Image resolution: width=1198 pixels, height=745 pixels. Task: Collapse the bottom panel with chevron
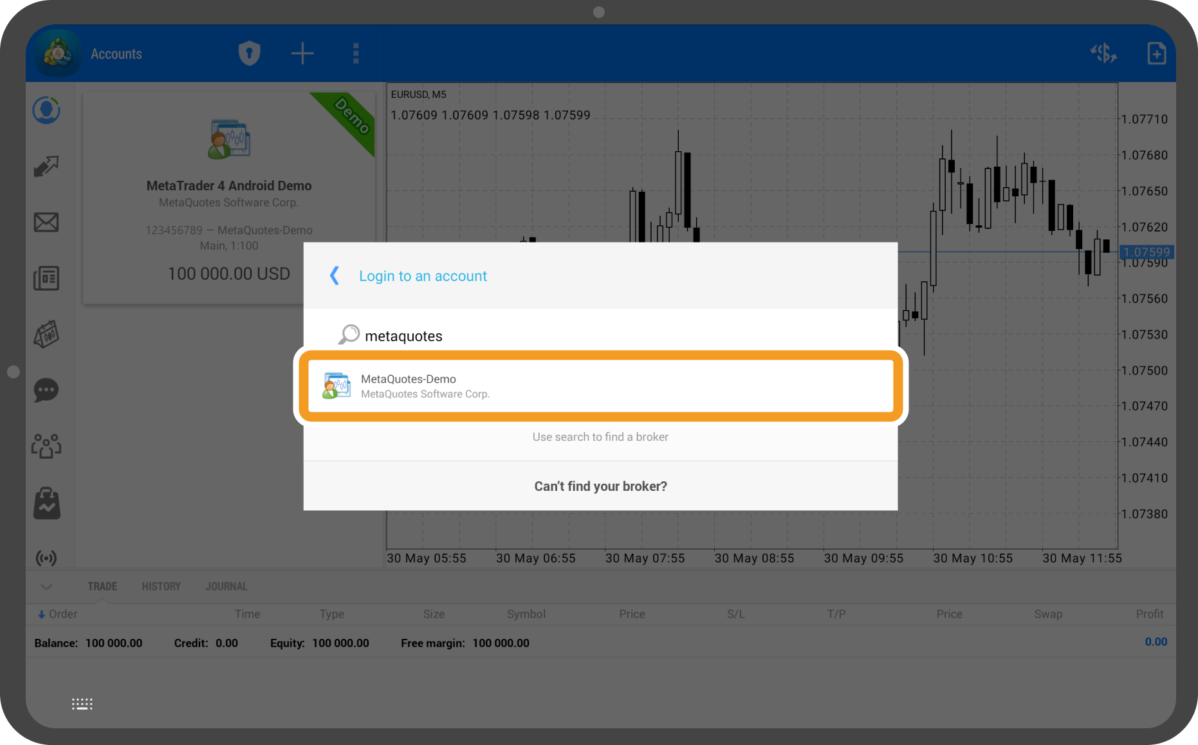(x=46, y=587)
